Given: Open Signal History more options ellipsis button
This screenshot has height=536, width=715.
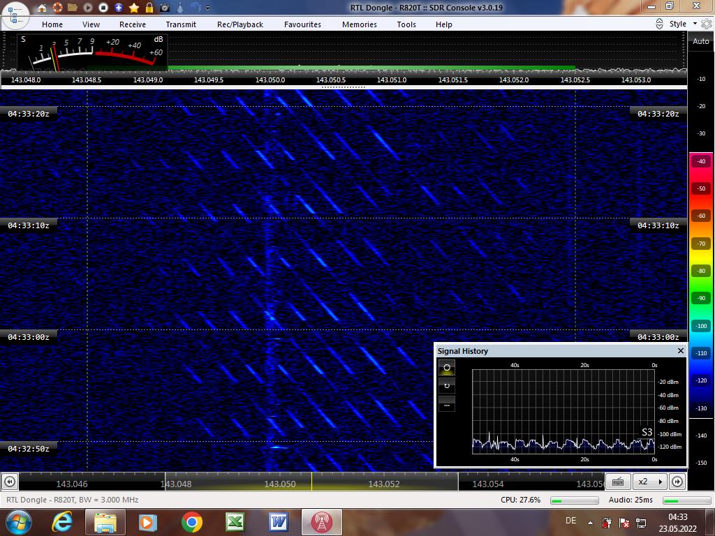Looking at the screenshot, I should tap(447, 404).
